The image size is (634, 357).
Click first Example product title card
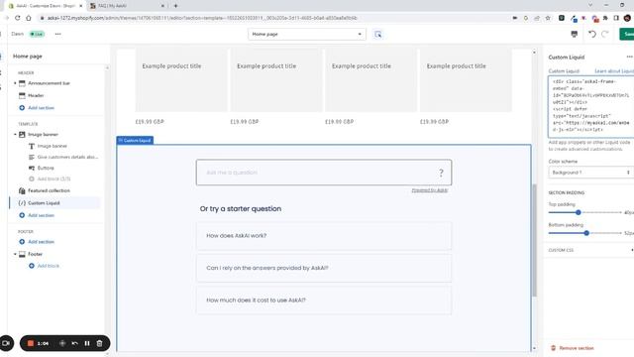tap(181, 80)
